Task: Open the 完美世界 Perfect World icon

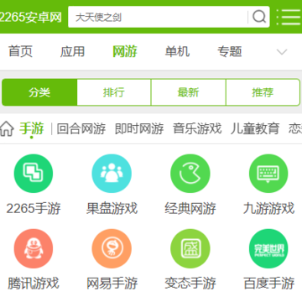Action: pyautogui.click(x=268, y=248)
